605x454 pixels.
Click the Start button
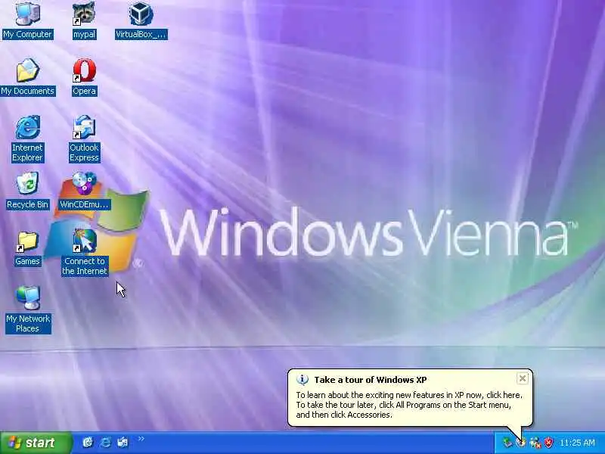click(36, 443)
